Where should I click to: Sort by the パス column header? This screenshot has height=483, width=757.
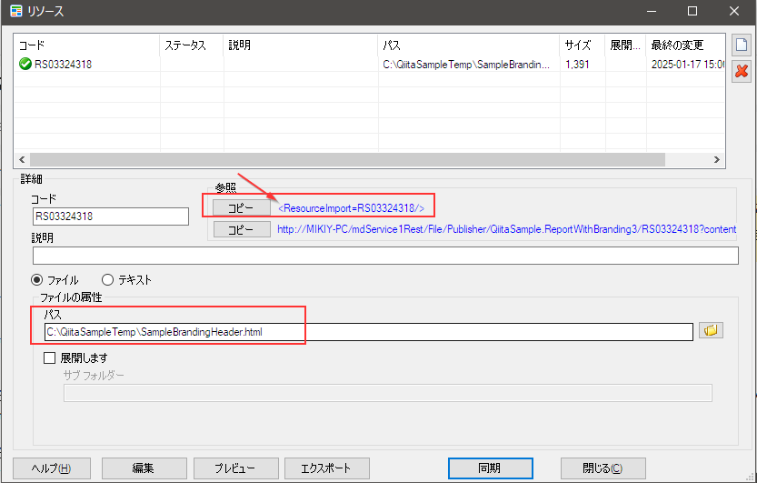(x=468, y=45)
